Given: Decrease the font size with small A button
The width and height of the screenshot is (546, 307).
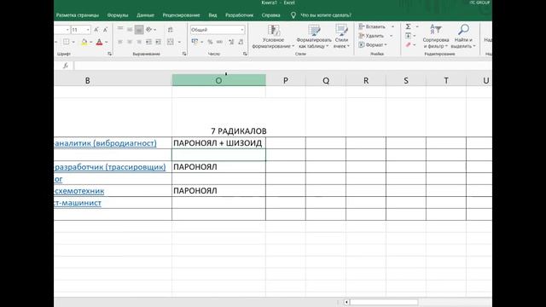Looking at the screenshot, I should tap(105, 30).
